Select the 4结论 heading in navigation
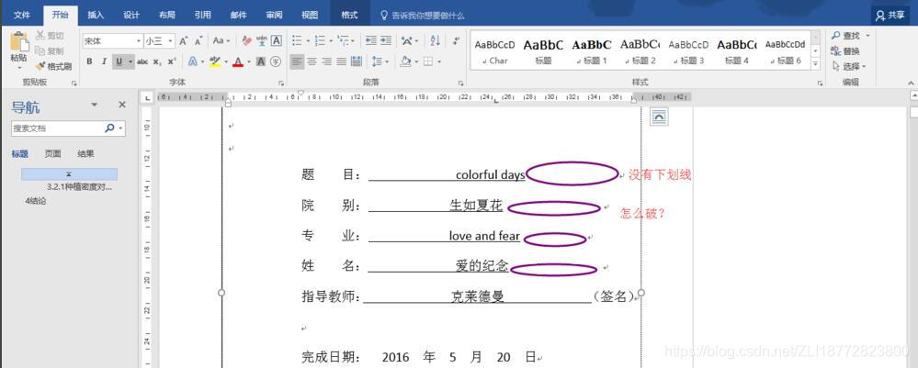The width and height of the screenshot is (918, 368). click(36, 201)
